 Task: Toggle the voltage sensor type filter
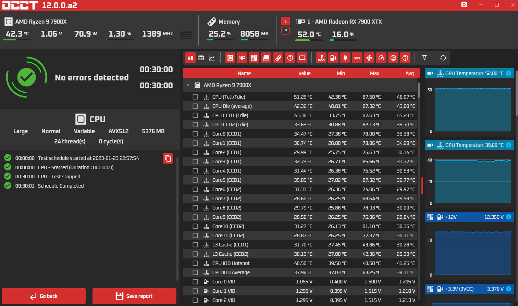333,58
